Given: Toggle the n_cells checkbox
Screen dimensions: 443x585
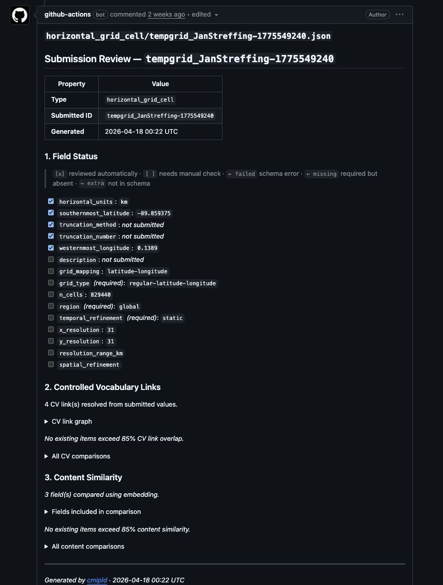Looking at the screenshot, I should tap(51, 294).
